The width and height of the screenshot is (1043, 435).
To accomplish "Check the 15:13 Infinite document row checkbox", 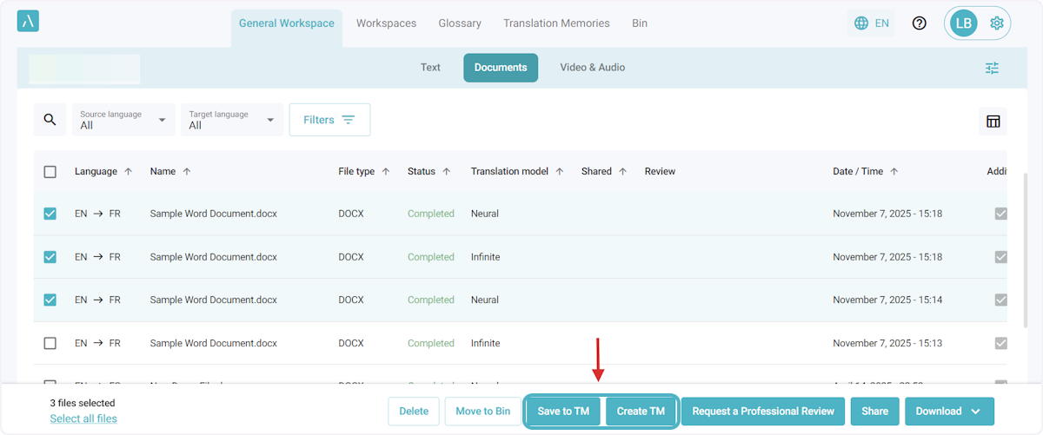I will click(x=50, y=343).
